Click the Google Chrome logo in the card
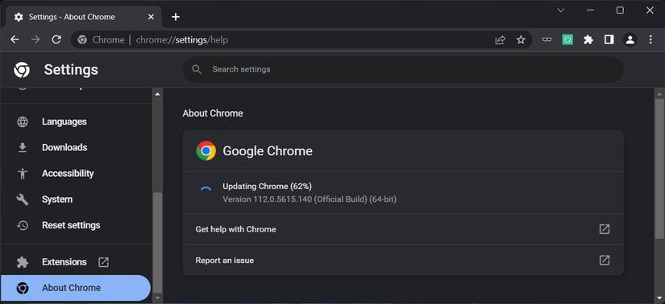 [206, 151]
